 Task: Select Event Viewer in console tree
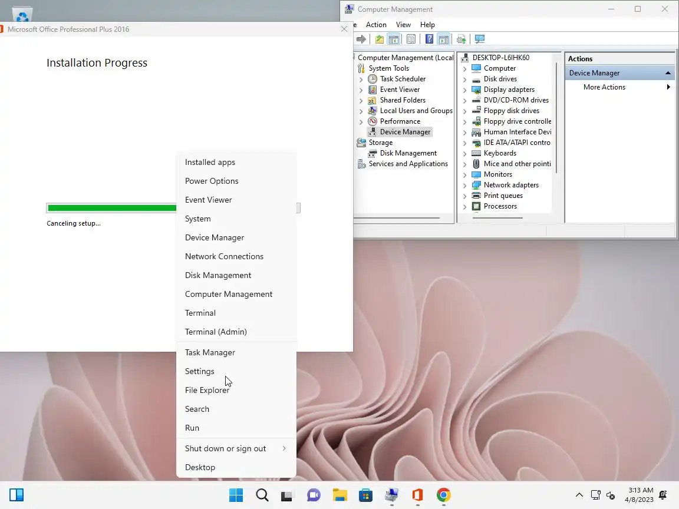click(400, 90)
